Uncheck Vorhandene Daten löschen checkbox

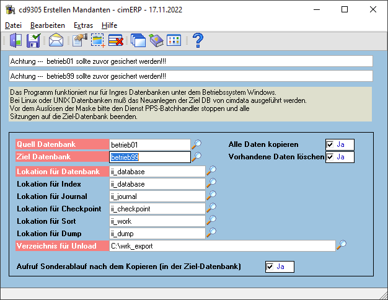330,157
